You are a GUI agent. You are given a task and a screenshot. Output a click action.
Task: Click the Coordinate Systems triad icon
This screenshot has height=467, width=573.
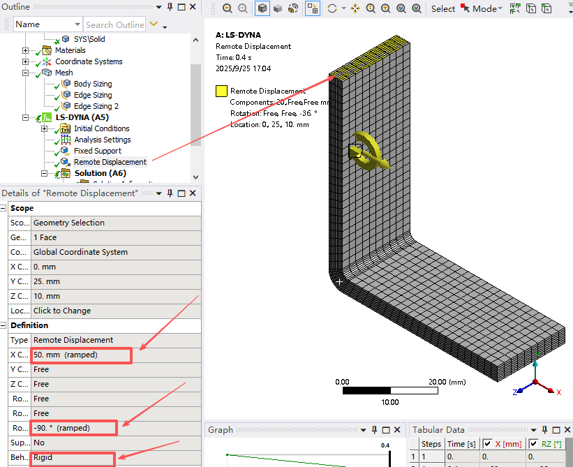[x=47, y=61]
